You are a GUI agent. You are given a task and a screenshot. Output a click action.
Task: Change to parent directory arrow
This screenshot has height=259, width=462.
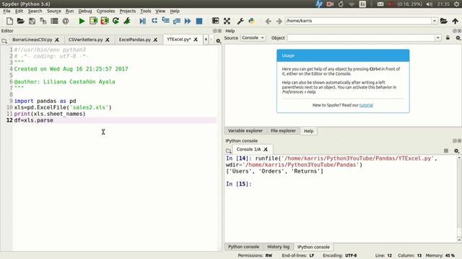coord(456,21)
